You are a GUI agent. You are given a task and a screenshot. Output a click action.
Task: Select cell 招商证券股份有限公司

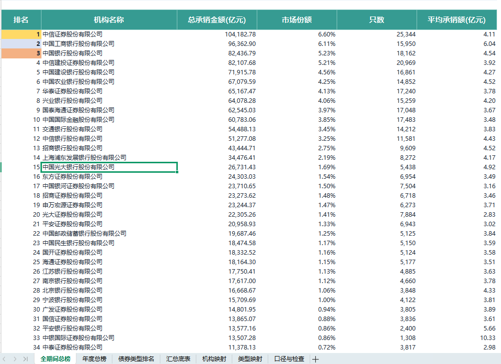109,195
